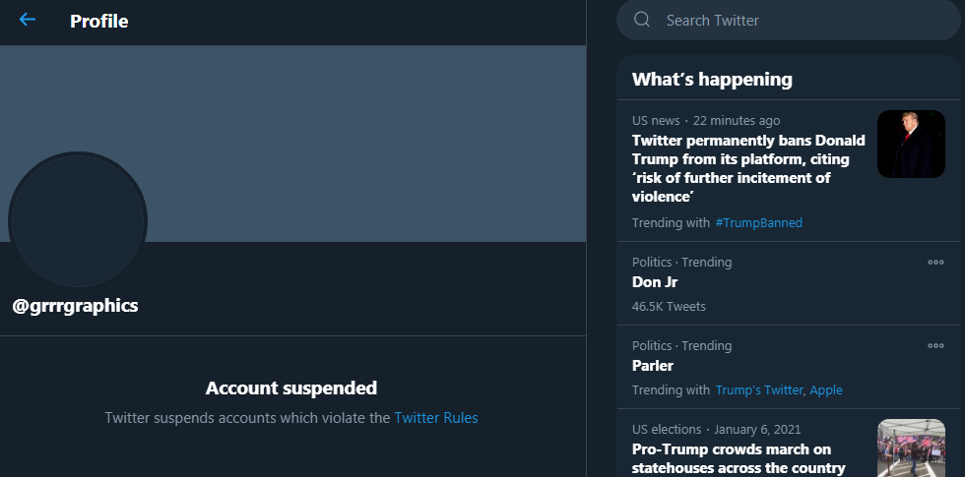Open the Pro-Trump crowds photo thumbnail

click(911, 448)
